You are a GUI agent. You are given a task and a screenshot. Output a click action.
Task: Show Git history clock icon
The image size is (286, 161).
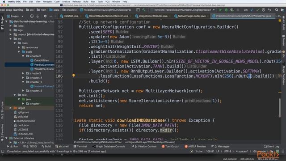(263, 10)
